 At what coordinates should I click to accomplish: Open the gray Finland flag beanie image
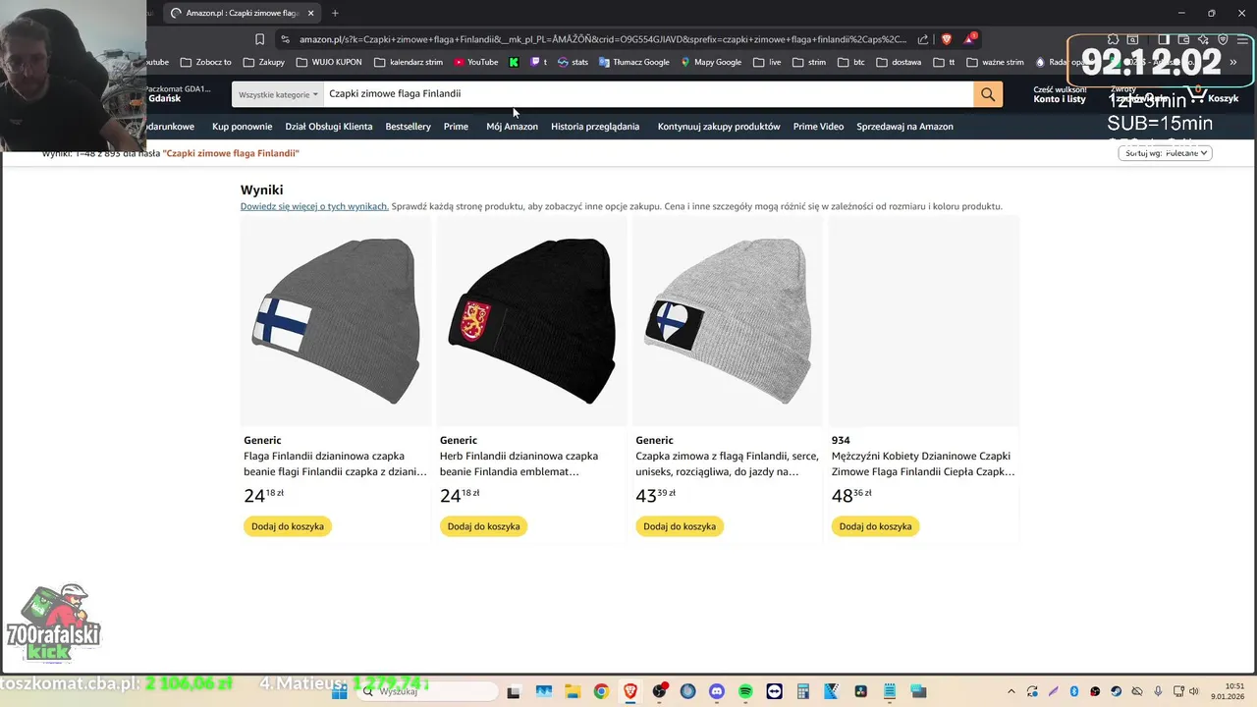click(x=336, y=321)
